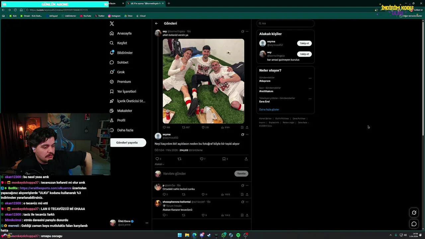This screenshot has width=425, height=239.
Task: Click the Profil person icon
Action: [112, 120]
